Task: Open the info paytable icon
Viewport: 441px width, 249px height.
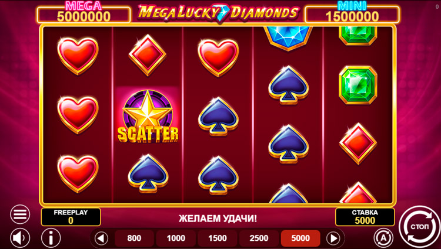Action: [x=51, y=238]
